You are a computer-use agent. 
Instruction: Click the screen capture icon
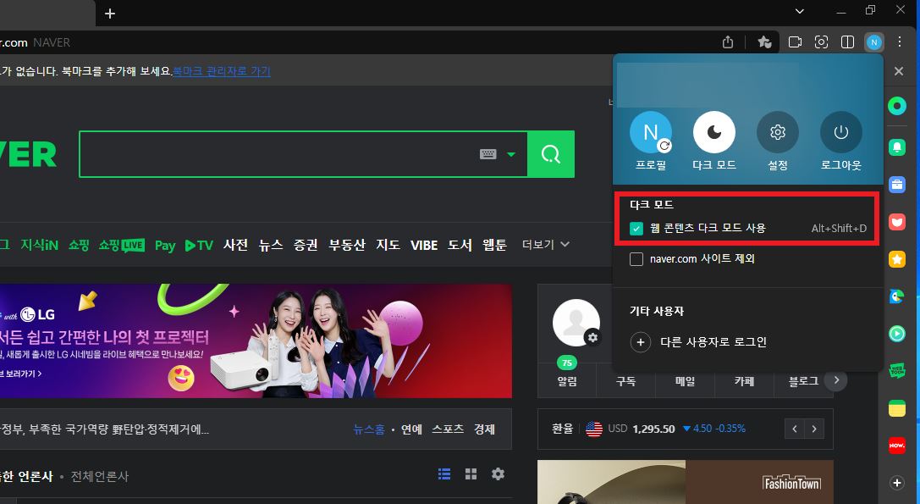822,42
